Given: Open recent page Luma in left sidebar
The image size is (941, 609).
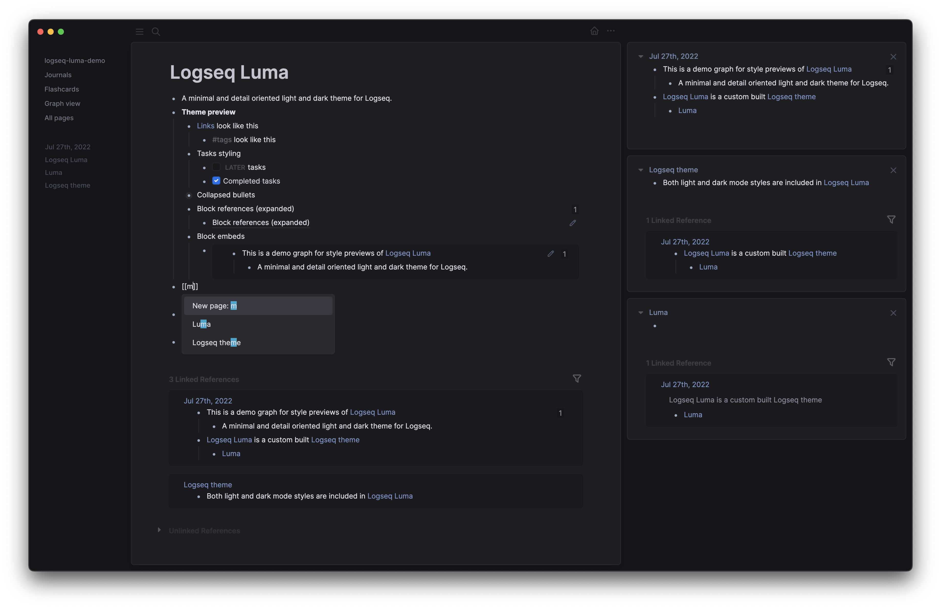Looking at the screenshot, I should [53, 172].
